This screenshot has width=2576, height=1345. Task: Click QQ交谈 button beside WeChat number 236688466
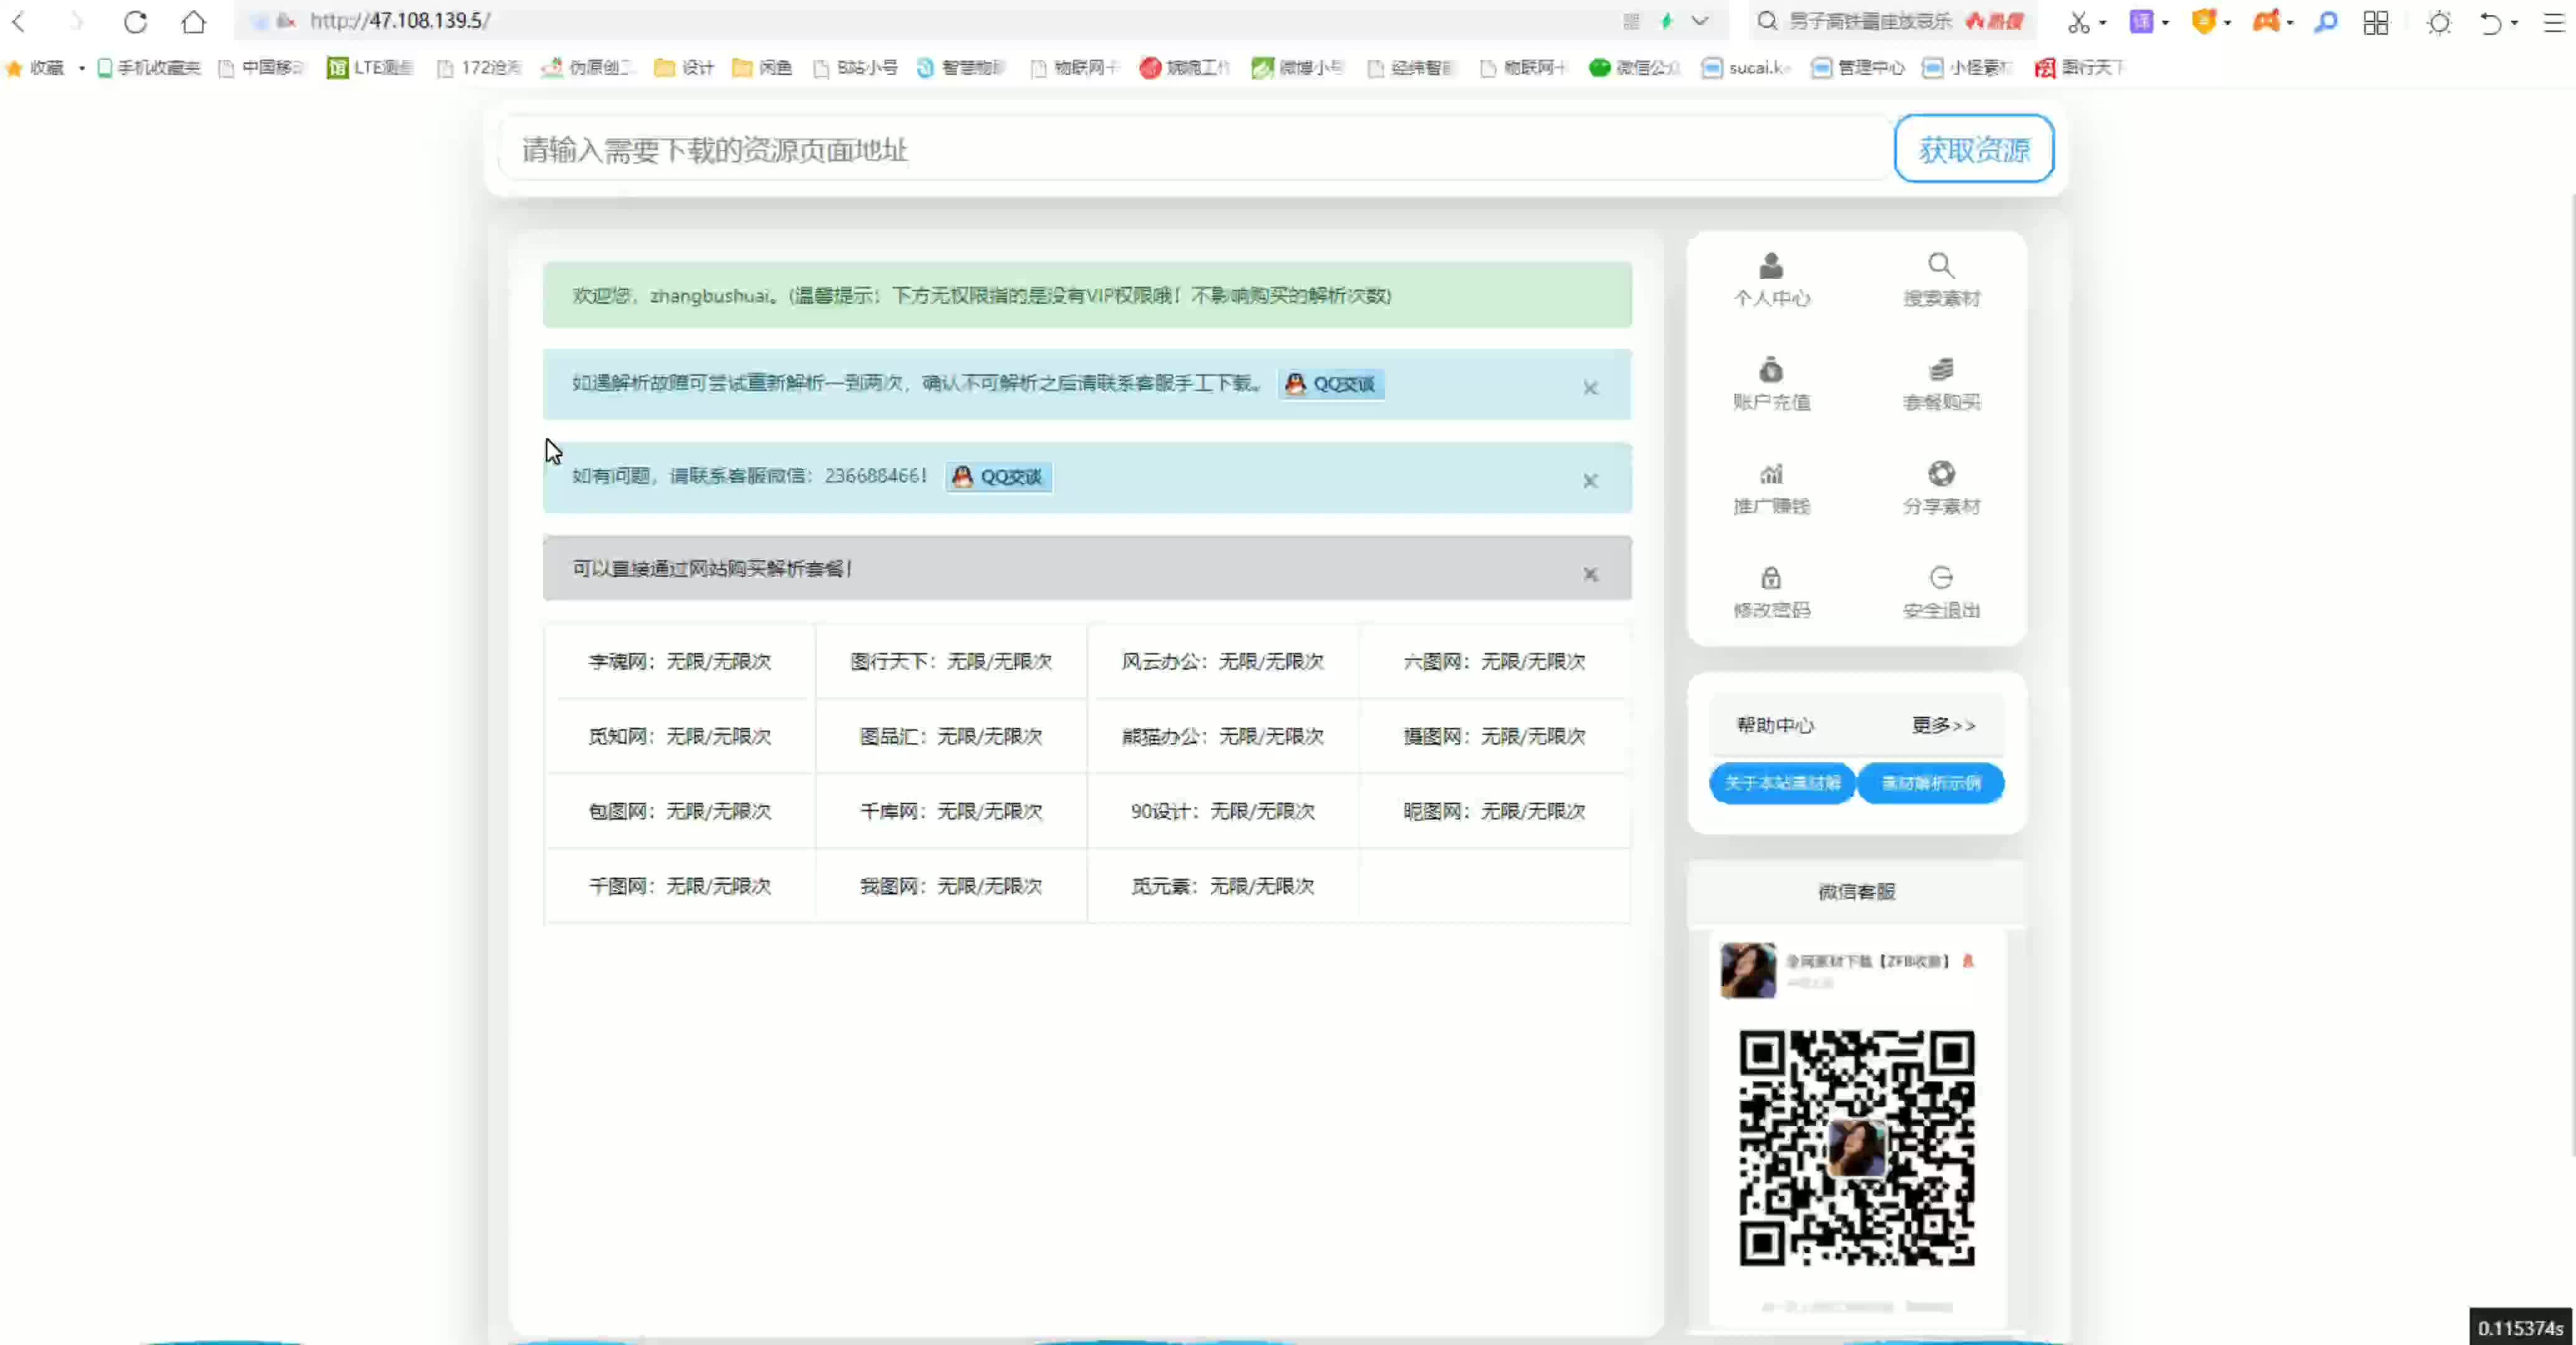pyautogui.click(x=998, y=477)
